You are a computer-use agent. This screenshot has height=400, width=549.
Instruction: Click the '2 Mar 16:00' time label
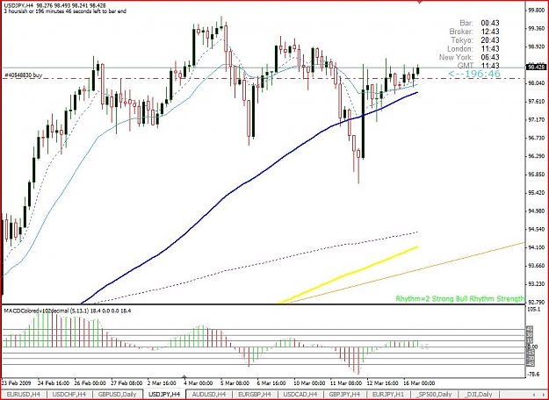pyautogui.click(x=162, y=382)
